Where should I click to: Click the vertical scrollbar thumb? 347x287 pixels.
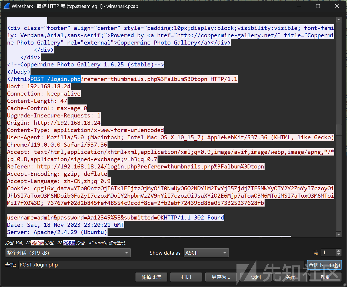[x=339, y=130]
